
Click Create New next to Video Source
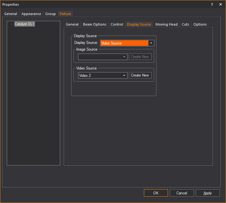pyautogui.click(x=140, y=76)
